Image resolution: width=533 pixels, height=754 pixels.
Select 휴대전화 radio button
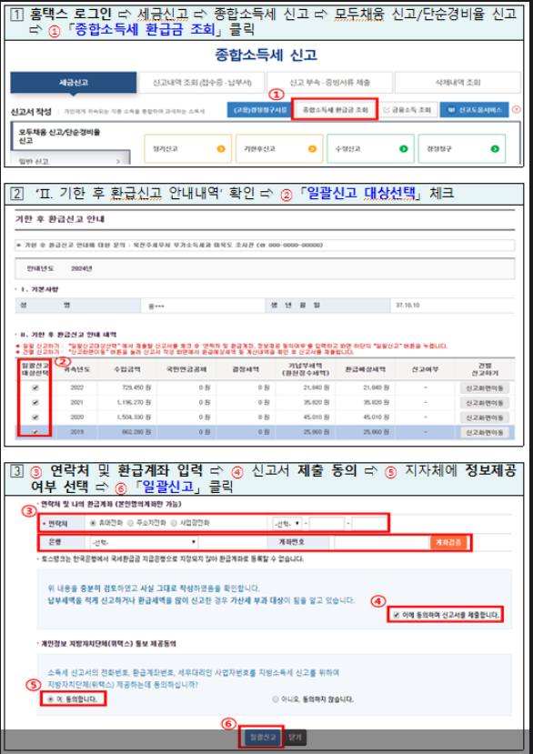94,523
